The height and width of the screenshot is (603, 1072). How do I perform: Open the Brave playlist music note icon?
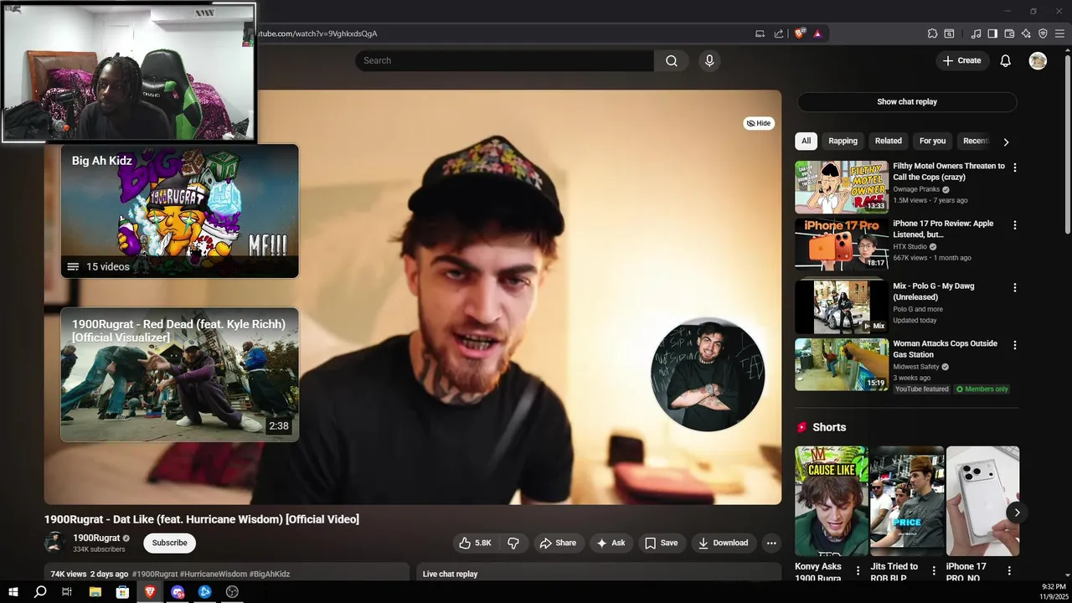coord(976,33)
